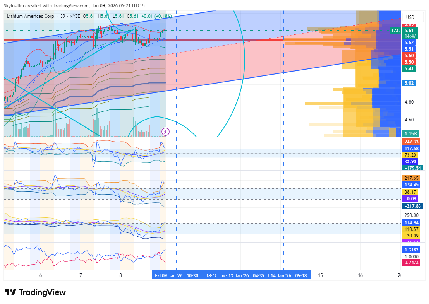The height and width of the screenshot is (304, 429).
Task: Click the green LAC symbol label
Action: 395,31
